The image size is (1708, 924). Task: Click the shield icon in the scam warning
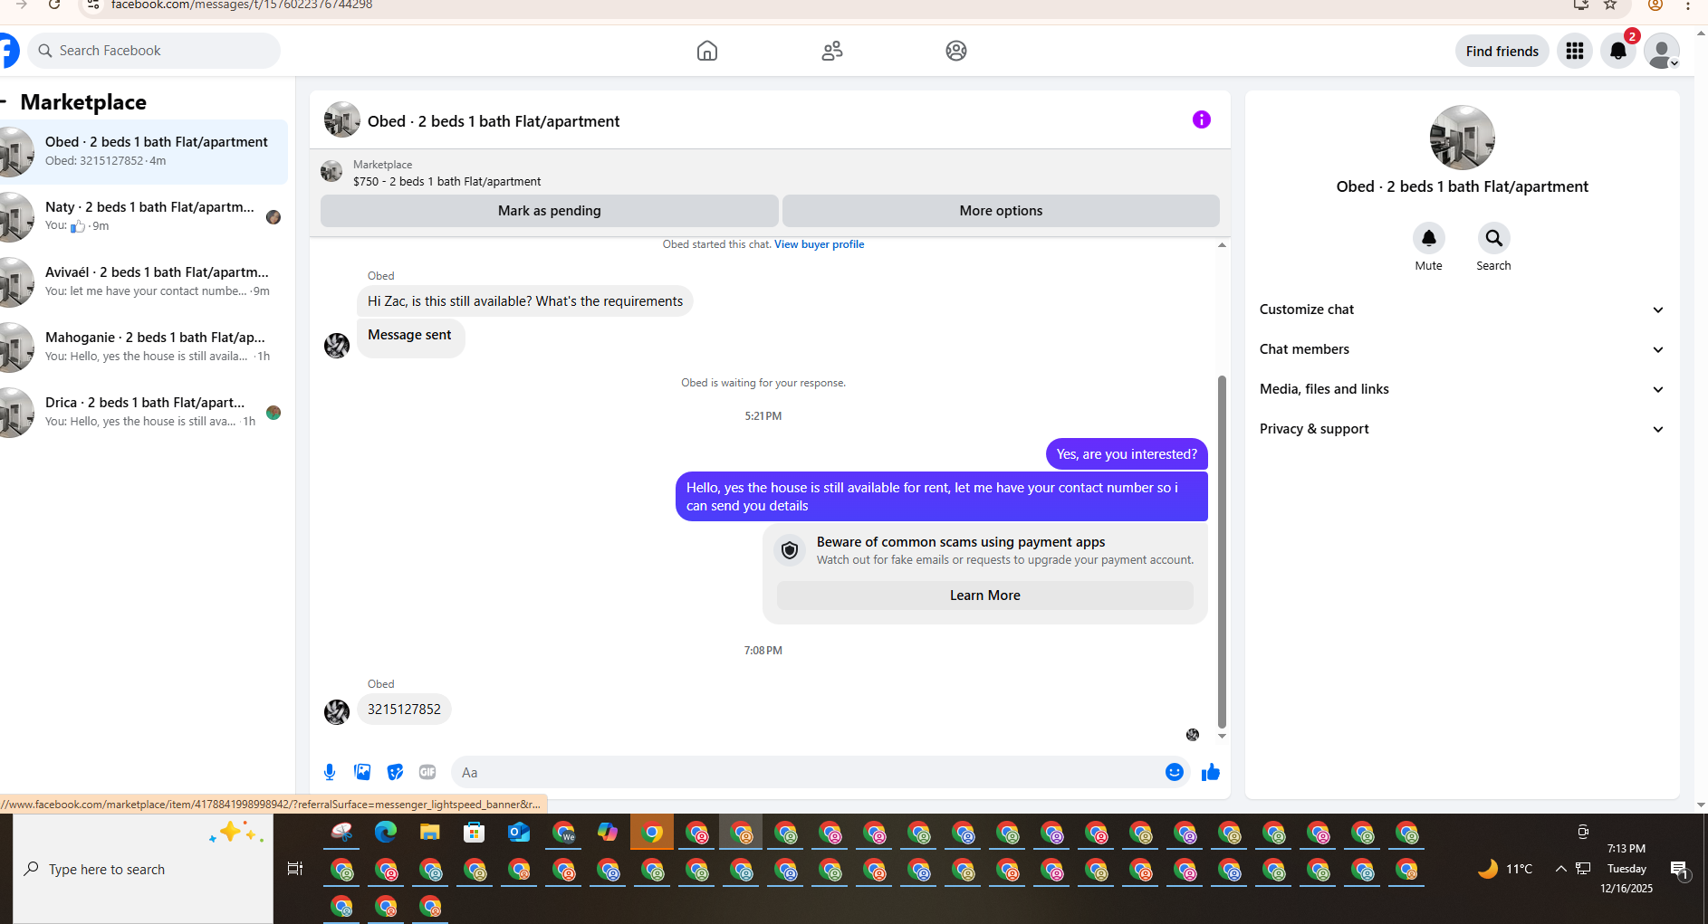790,550
